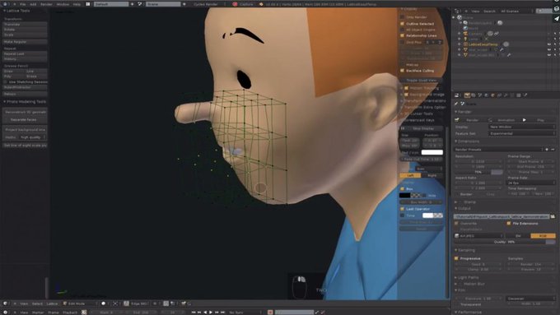Viewport: 560px width, 315px height.
Task: Click the Lamp object icon in outliner
Action: tap(465, 39)
